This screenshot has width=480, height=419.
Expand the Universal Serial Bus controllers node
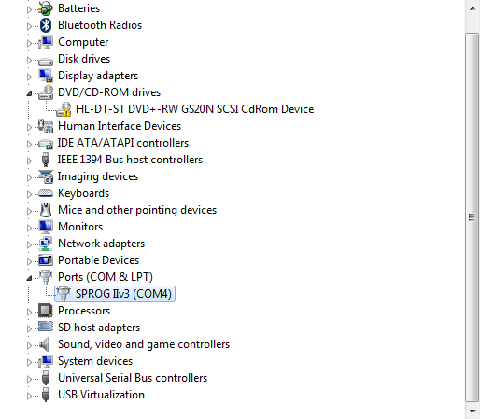point(29,379)
